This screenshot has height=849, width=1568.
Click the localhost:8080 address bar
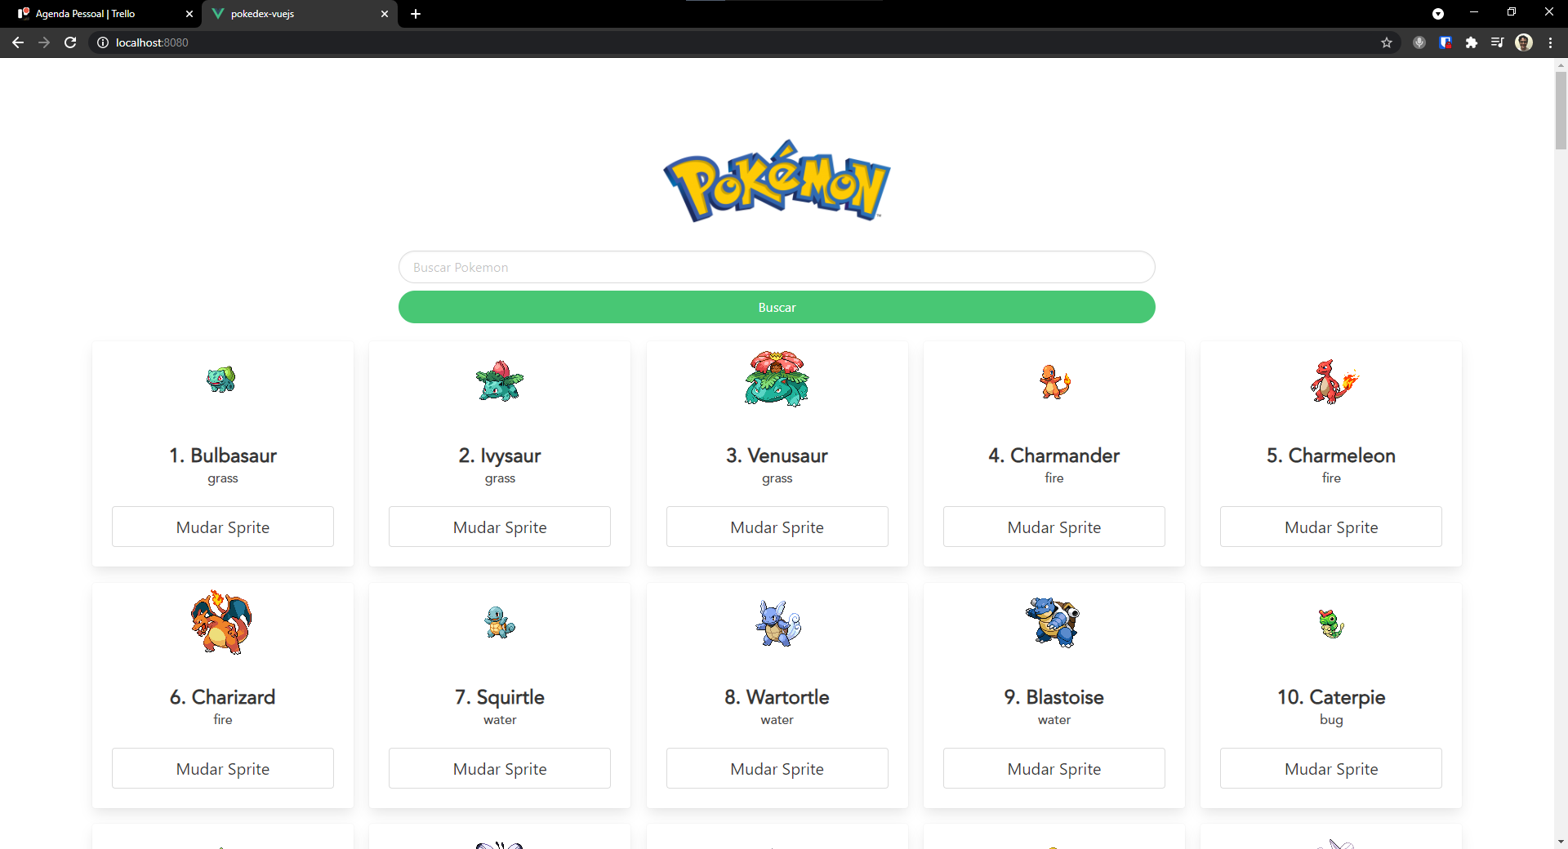pos(735,42)
